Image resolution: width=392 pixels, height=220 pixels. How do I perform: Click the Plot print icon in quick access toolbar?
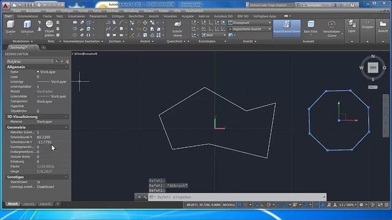[39, 5]
